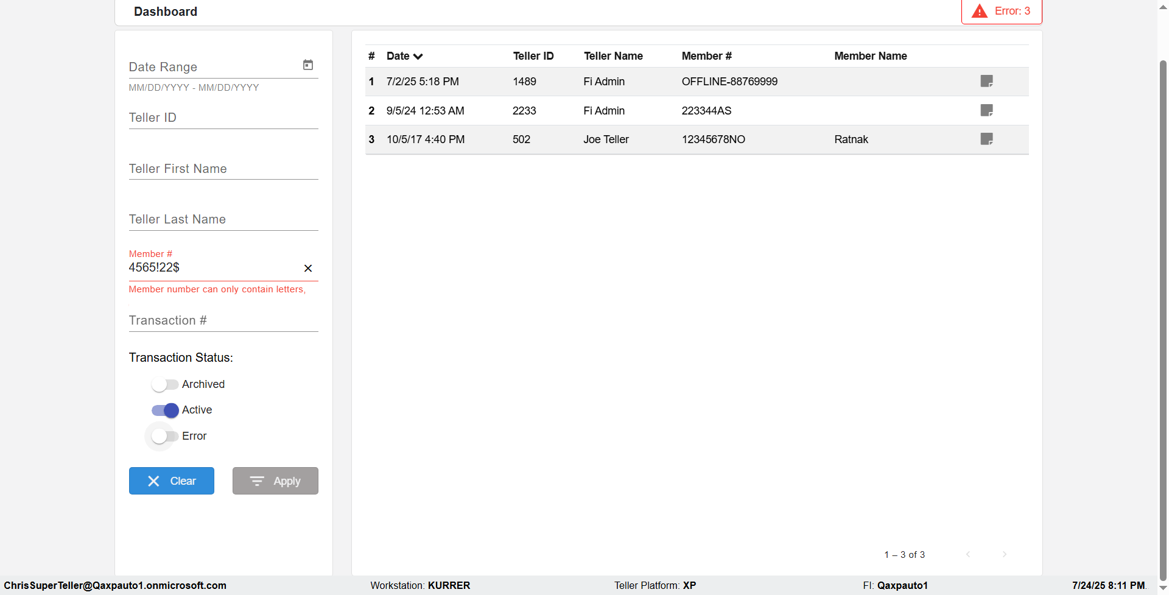
Task: Focus the Date Range input
Action: coord(213,67)
